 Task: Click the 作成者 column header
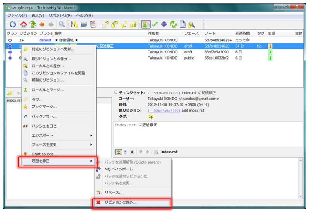[165, 33]
